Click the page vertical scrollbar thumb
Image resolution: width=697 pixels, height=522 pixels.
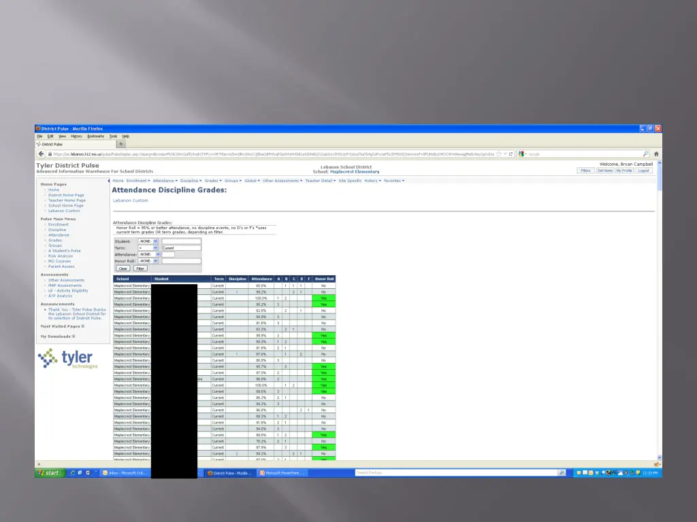pos(659,179)
